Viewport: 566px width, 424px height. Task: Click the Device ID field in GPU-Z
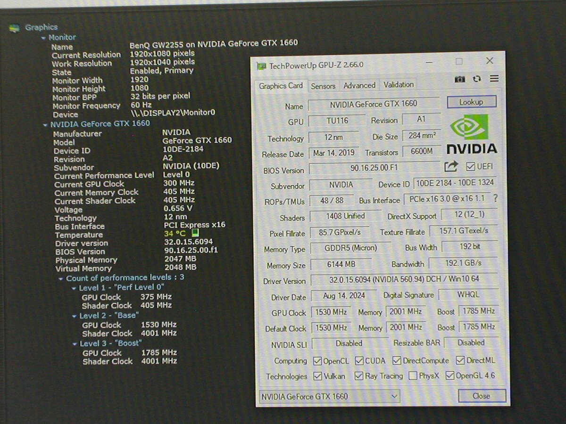(x=455, y=183)
